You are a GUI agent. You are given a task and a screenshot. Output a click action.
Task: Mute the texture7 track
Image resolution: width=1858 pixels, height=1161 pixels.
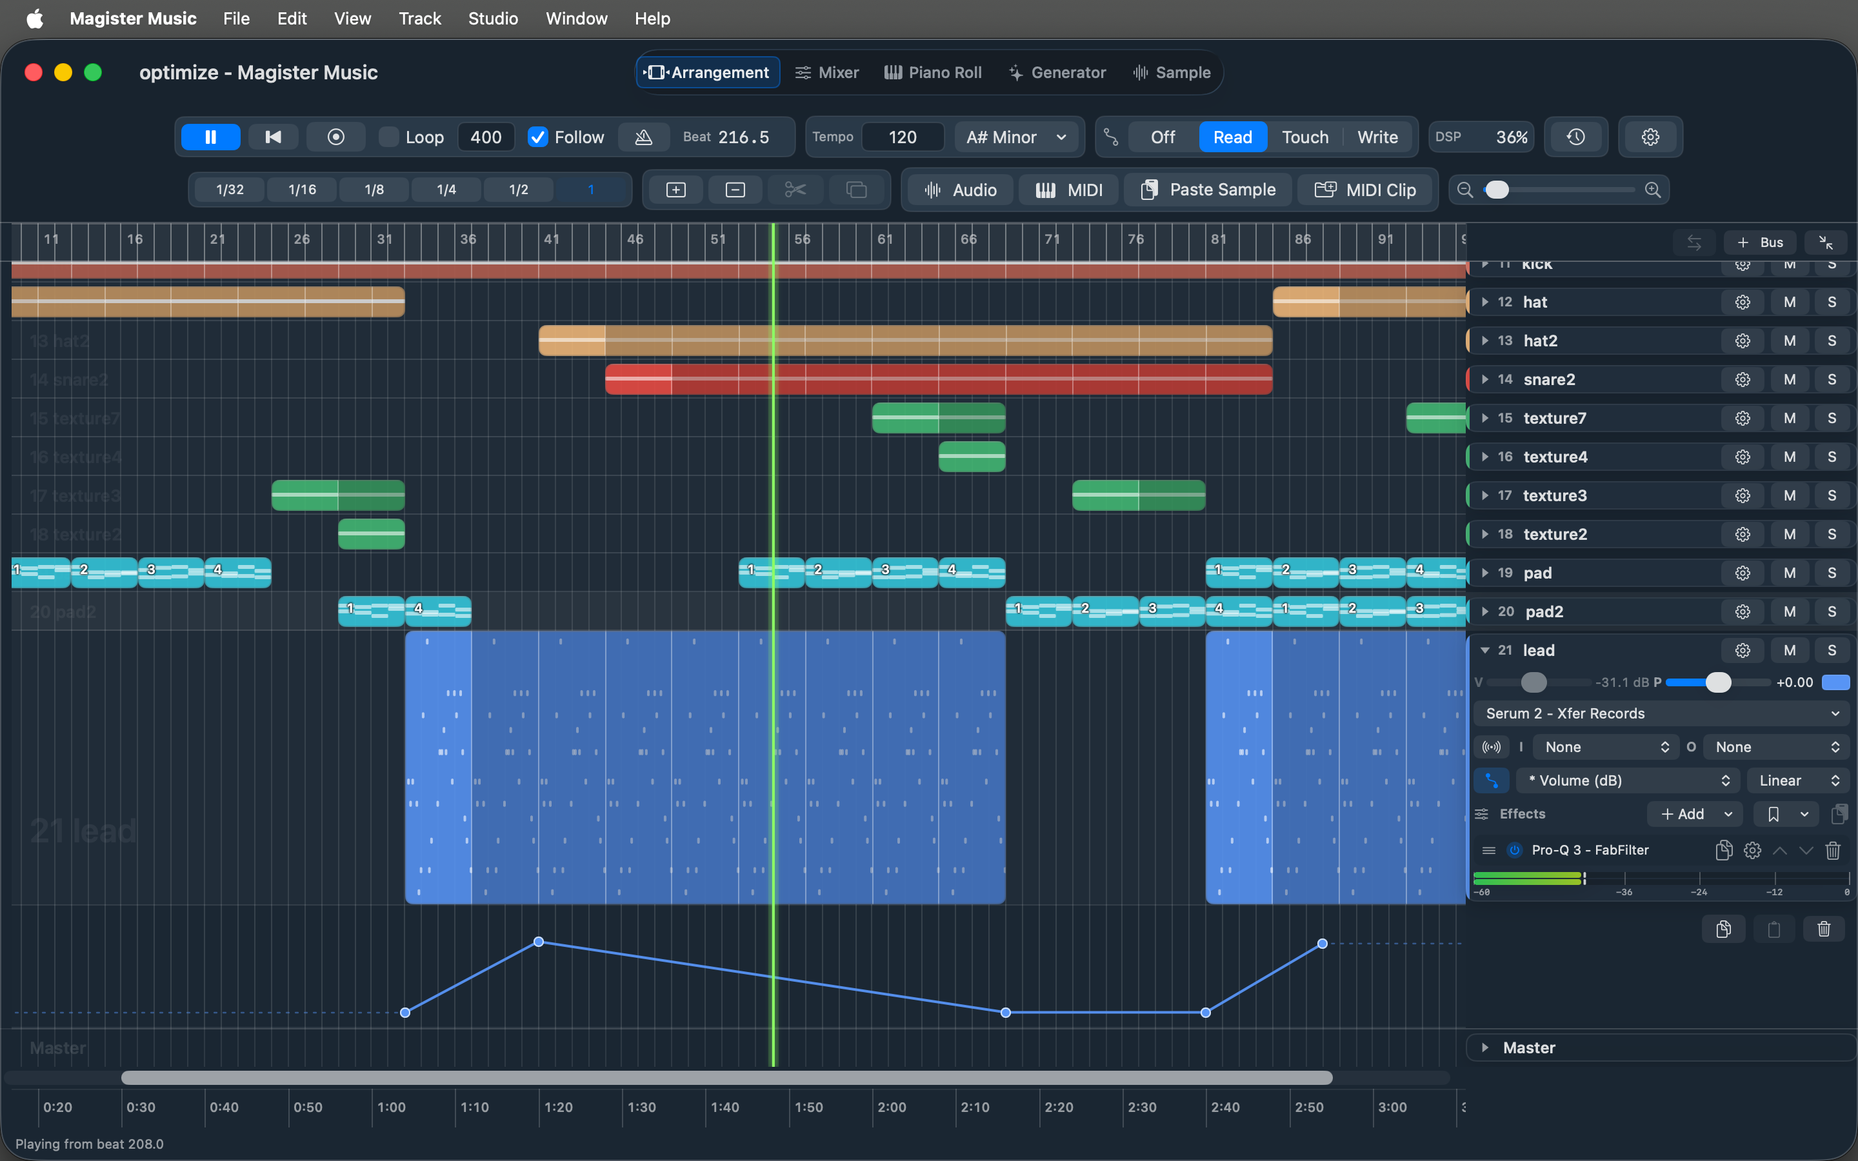pyautogui.click(x=1790, y=418)
